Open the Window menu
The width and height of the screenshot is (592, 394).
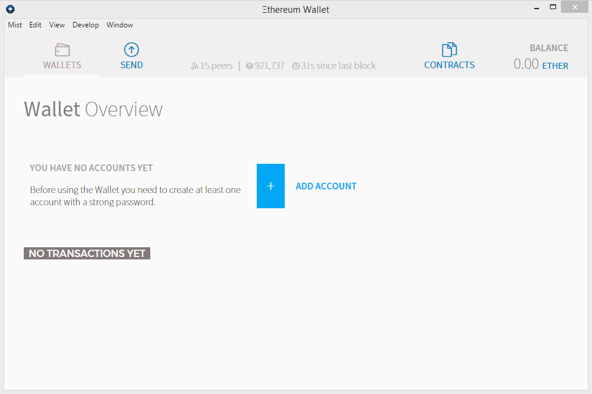coord(120,25)
